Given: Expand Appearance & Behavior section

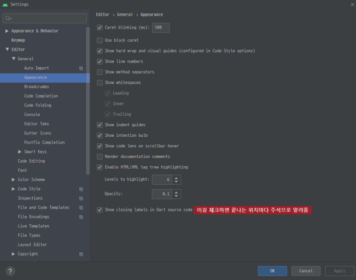Looking at the screenshot, I should (x=7, y=31).
